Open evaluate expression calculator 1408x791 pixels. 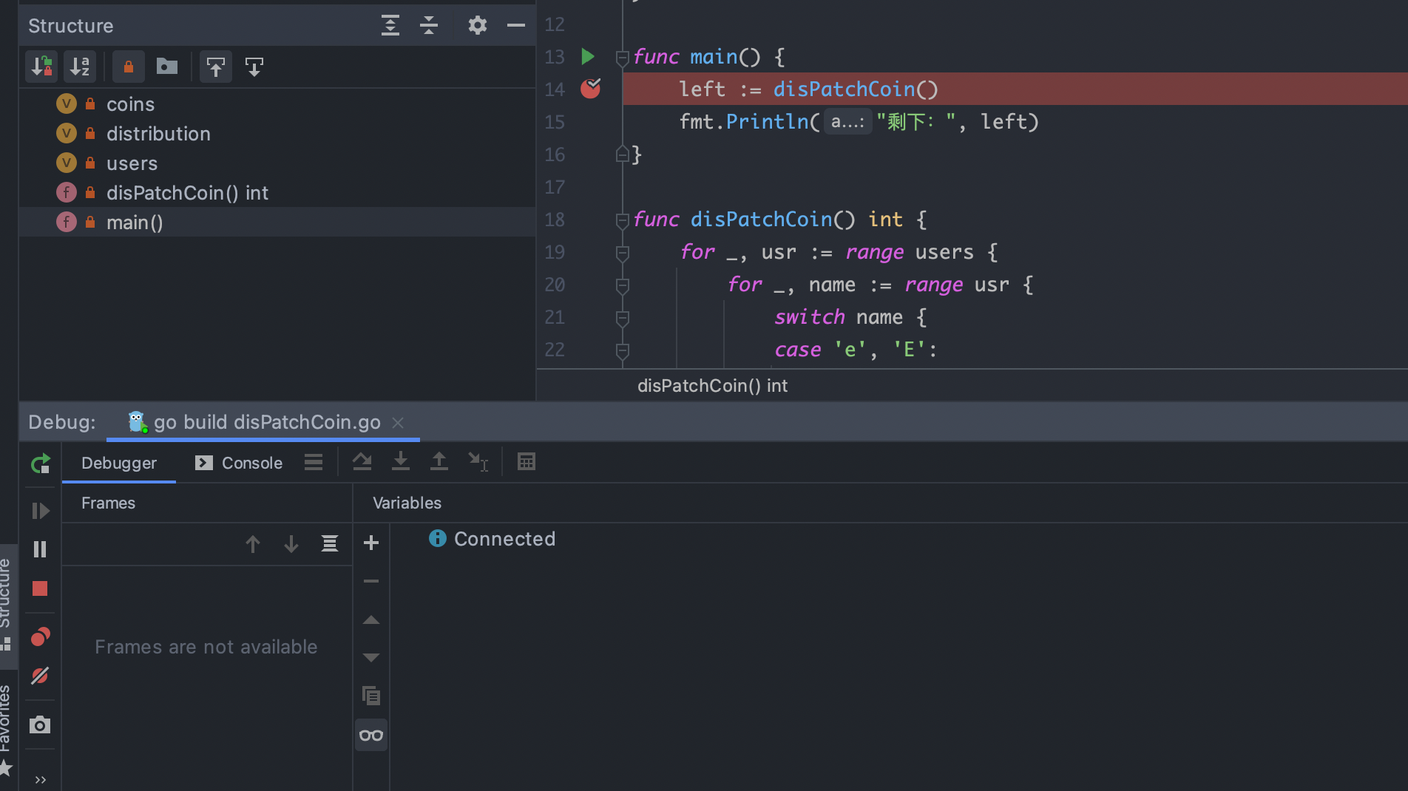point(527,462)
